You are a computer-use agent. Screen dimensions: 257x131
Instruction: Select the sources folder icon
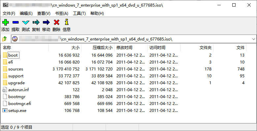pos(5,69)
